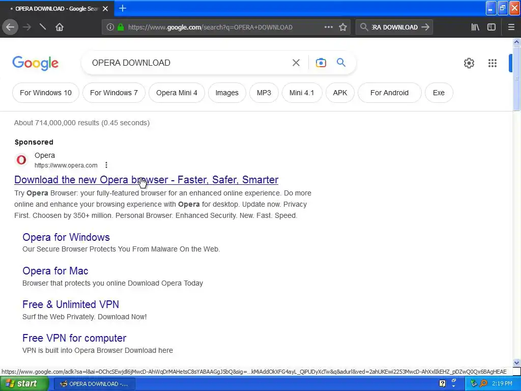Click the https://www.opera.com ad URL
This screenshot has width=521, height=391.
66,165
